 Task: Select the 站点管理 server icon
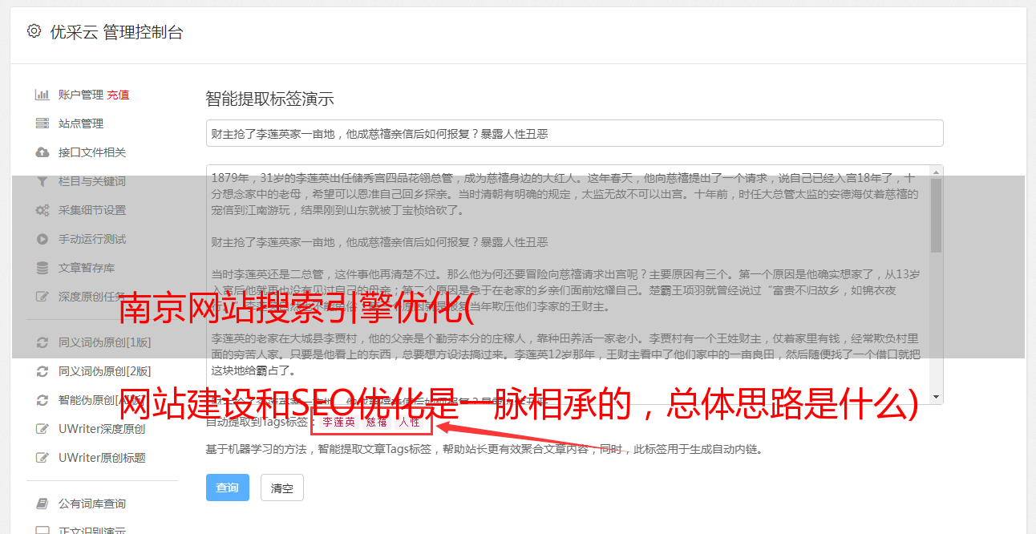pos(42,123)
